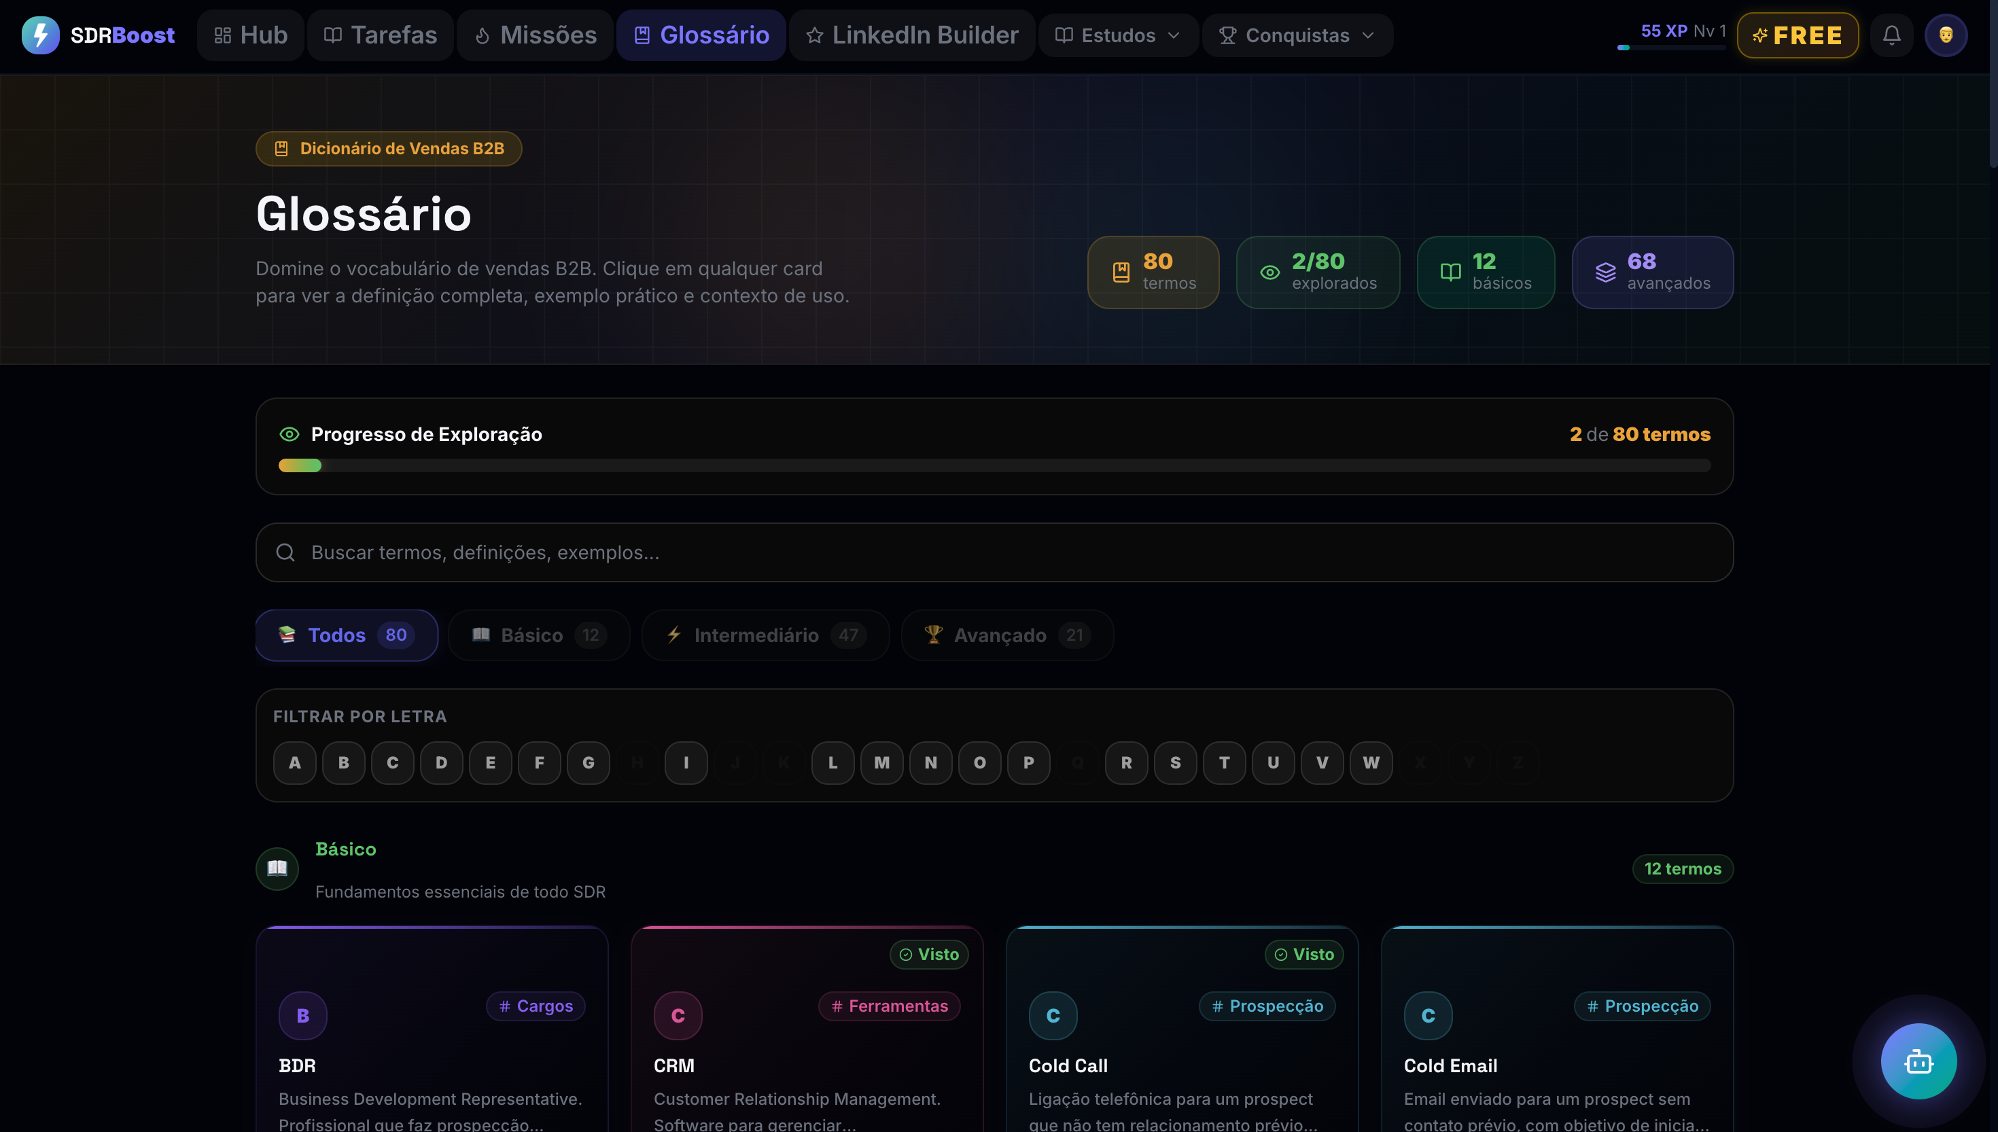The image size is (1998, 1132).
Task: Select the Intermediário 47 filter
Action: click(765, 635)
